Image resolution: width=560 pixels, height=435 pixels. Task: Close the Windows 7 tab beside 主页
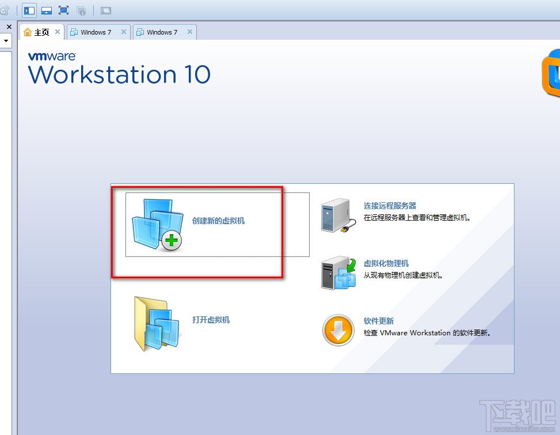pos(124,32)
